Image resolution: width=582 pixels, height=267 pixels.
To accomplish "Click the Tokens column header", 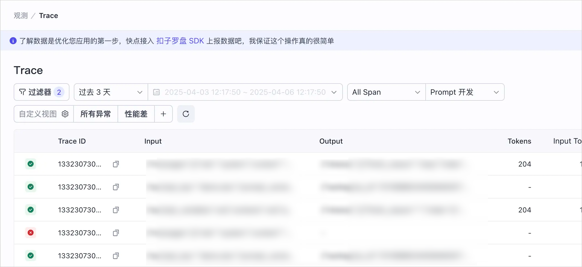I will pos(519,141).
